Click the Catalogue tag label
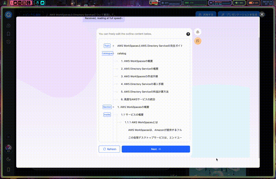276x179 pixels. pyautogui.click(x=107, y=54)
